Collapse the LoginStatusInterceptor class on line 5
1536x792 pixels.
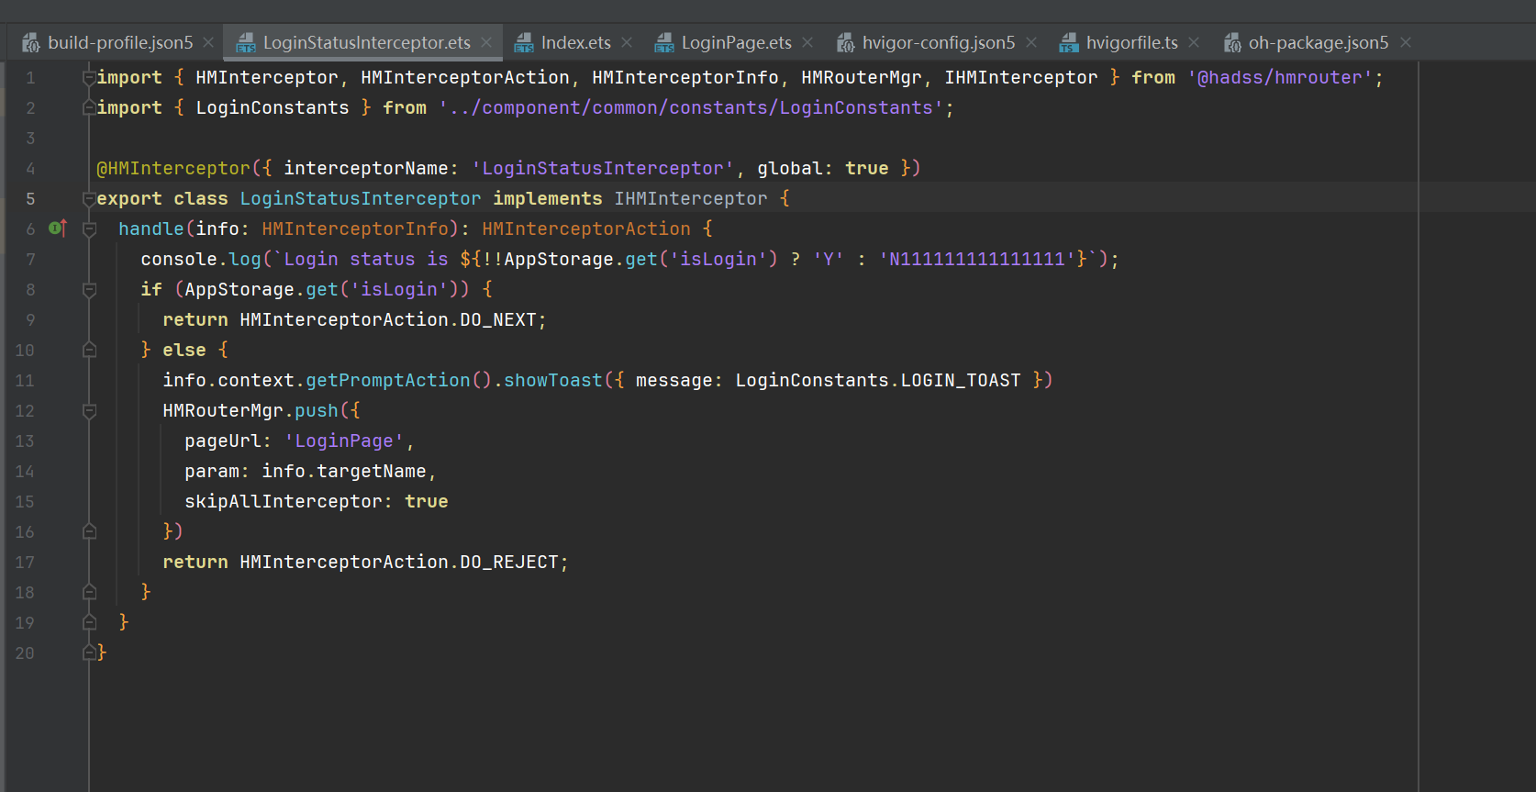(x=89, y=199)
